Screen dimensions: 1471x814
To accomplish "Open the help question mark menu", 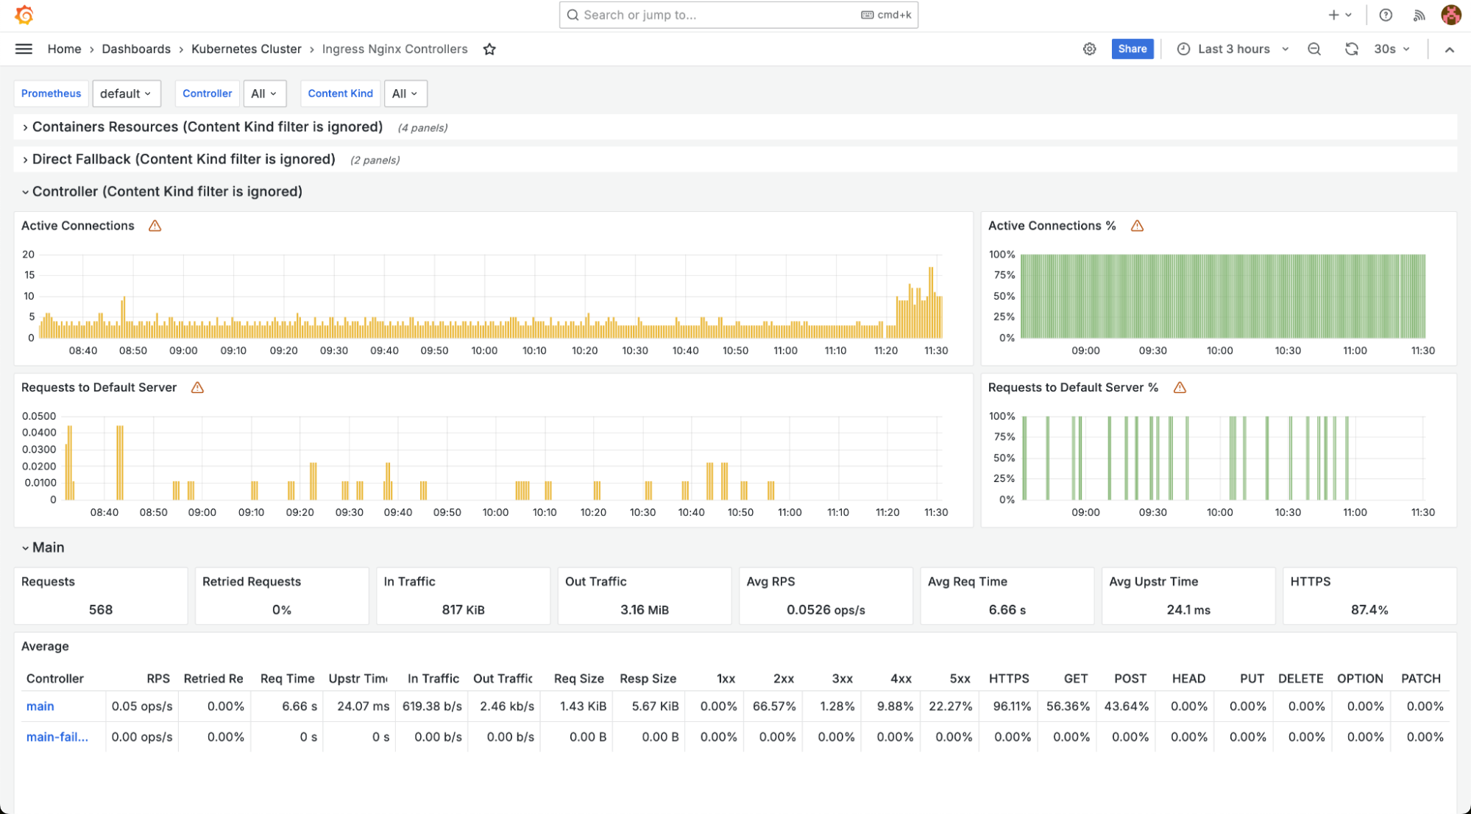I will coord(1386,15).
